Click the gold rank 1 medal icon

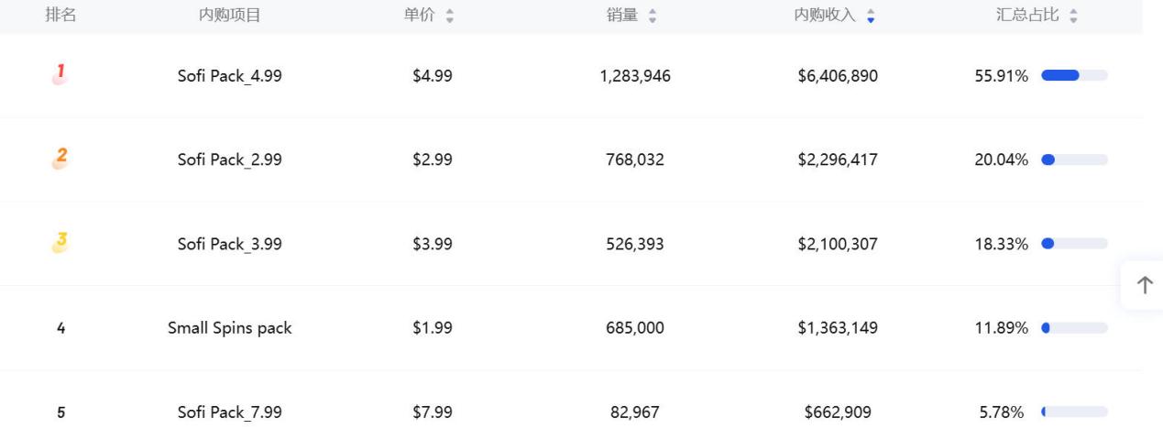point(60,75)
